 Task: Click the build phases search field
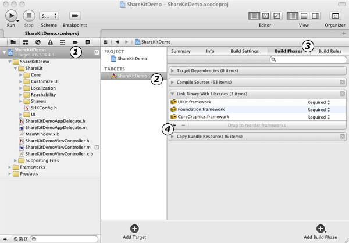[308, 59]
